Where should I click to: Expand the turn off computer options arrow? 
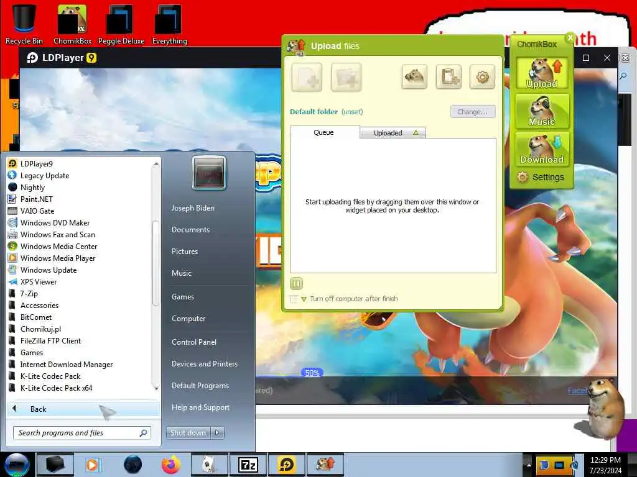click(x=304, y=299)
